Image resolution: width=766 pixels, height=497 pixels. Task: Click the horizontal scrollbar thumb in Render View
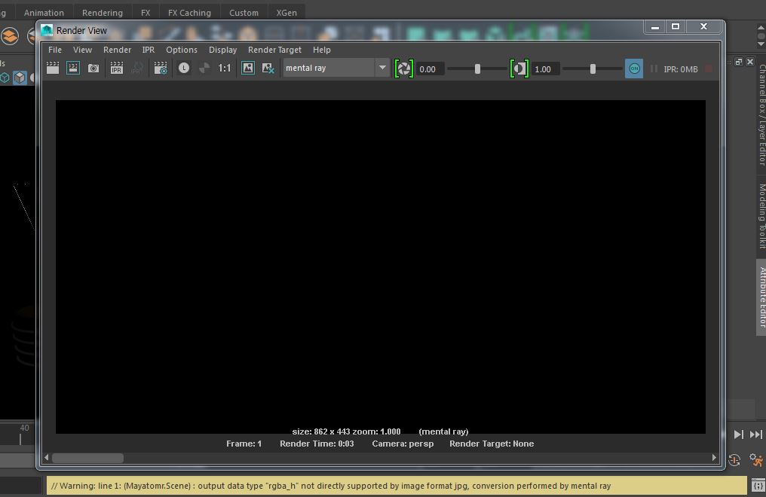tap(88, 458)
